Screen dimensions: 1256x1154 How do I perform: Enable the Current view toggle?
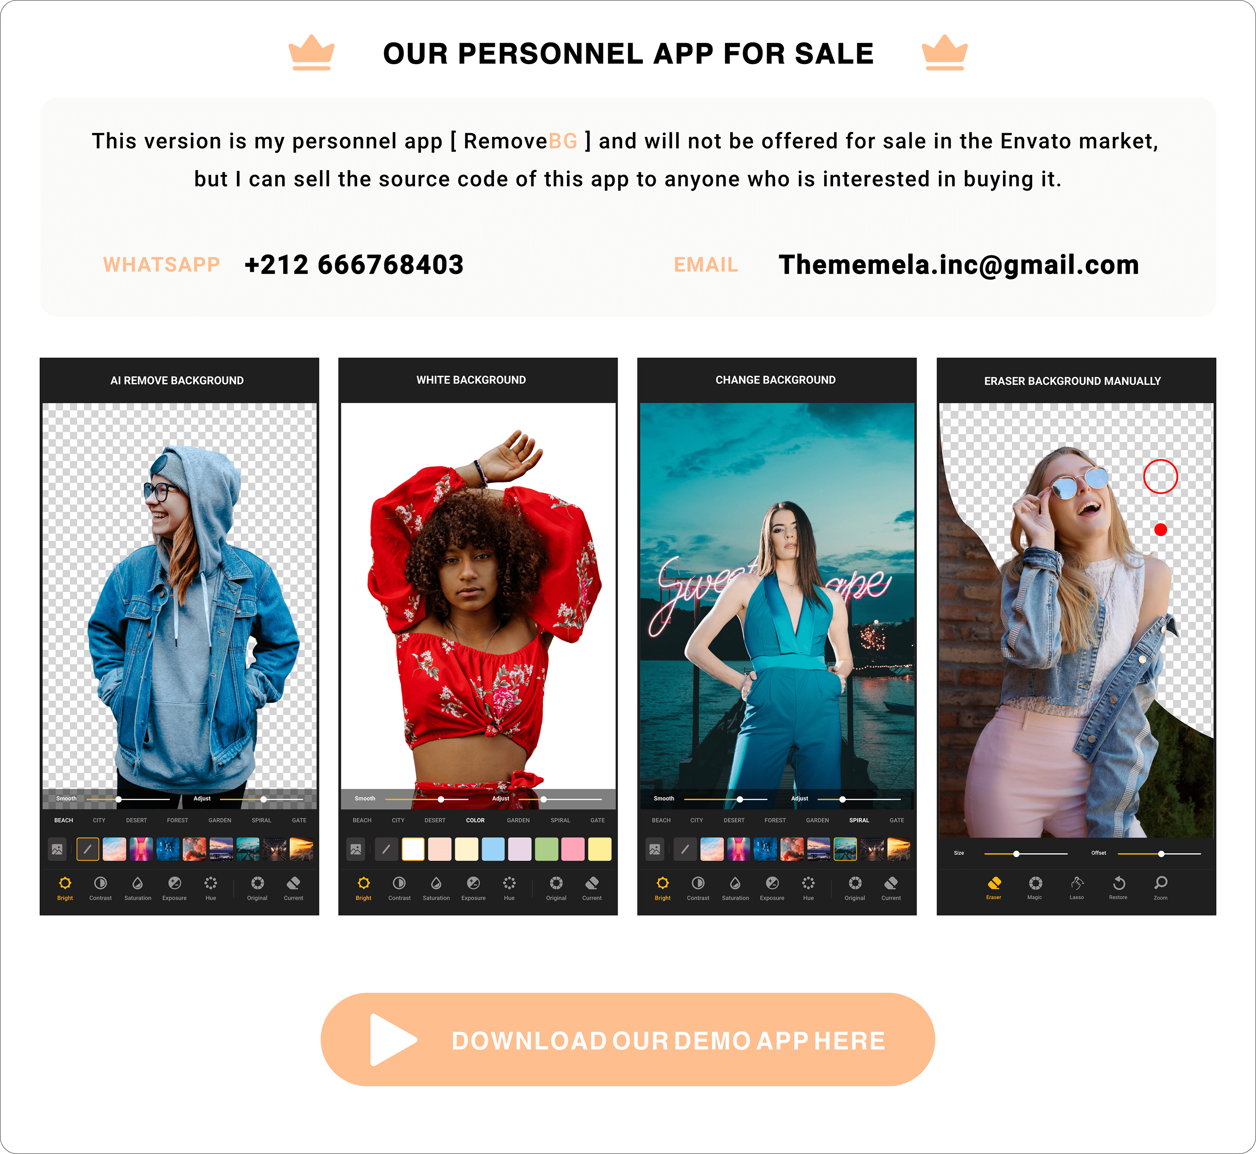(x=296, y=888)
